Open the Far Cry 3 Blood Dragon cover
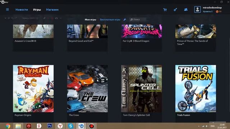Screen dimensions: 230x129 click(142, 31)
